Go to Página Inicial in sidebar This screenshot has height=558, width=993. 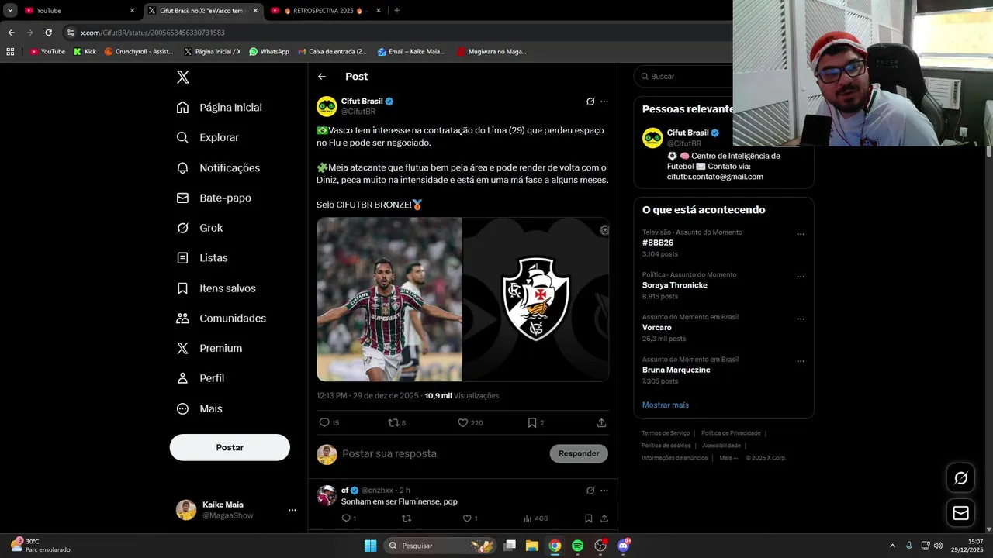pos(220,108)
